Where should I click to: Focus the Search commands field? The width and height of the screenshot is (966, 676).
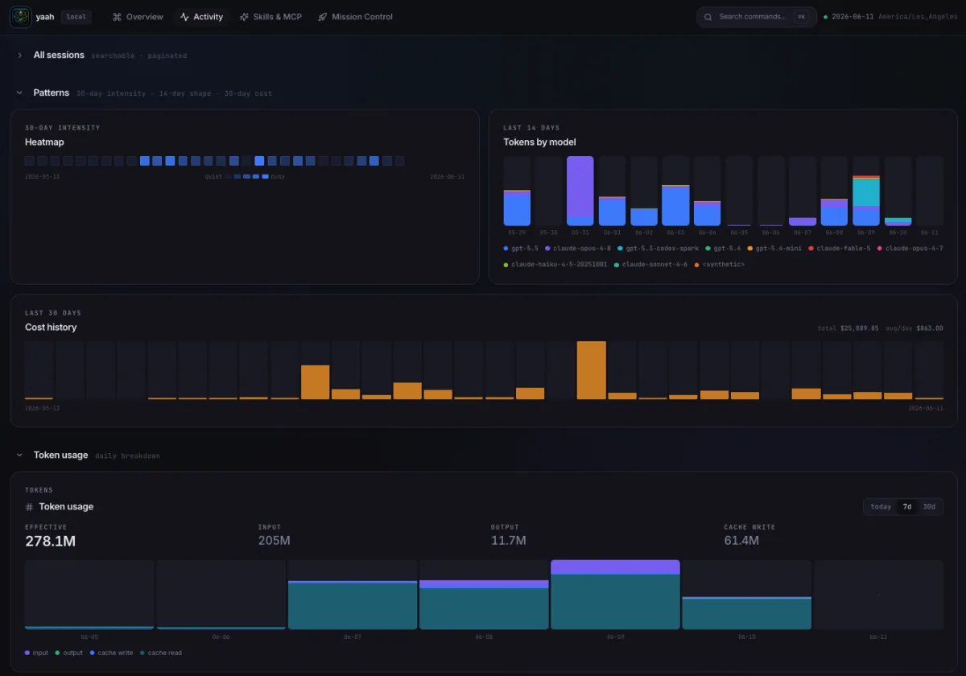pos(757,17)
